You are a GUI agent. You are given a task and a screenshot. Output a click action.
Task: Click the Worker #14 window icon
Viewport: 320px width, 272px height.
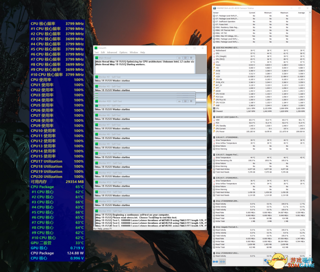pyautogui.click(x=97, y=192)
